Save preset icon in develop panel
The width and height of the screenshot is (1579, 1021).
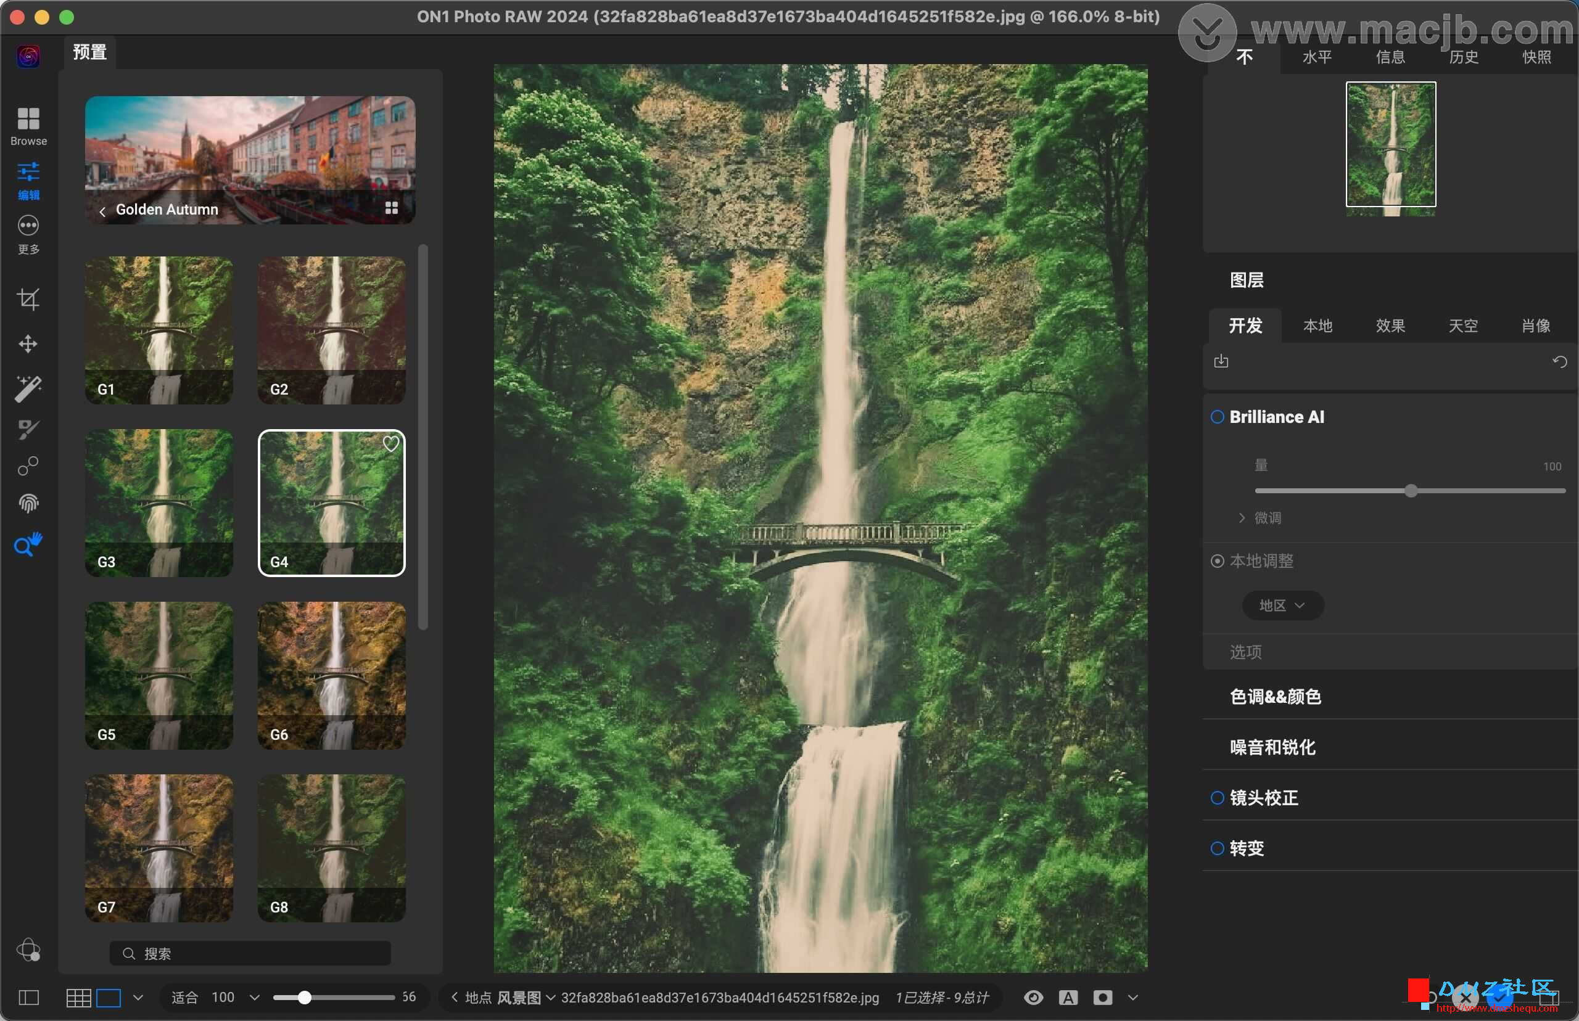pos(1221,361)
